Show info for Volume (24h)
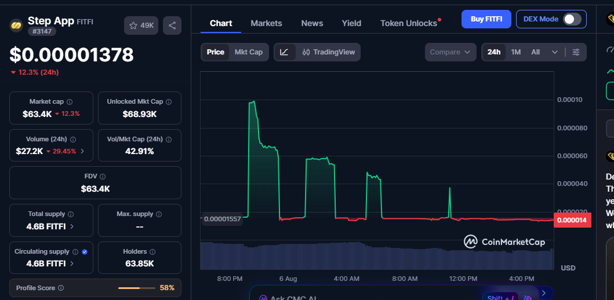 pos(73,139)
